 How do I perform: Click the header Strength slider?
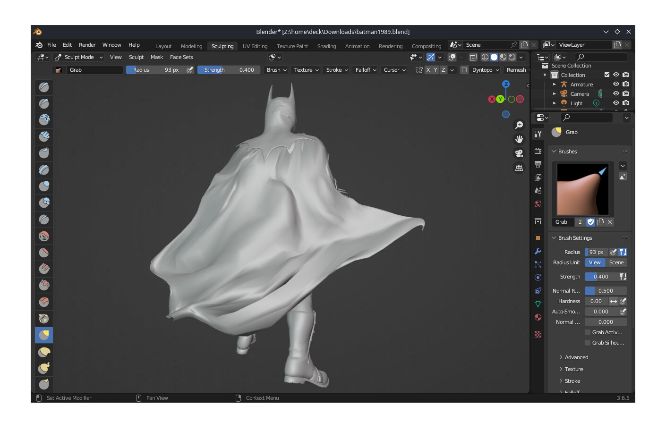229,70
